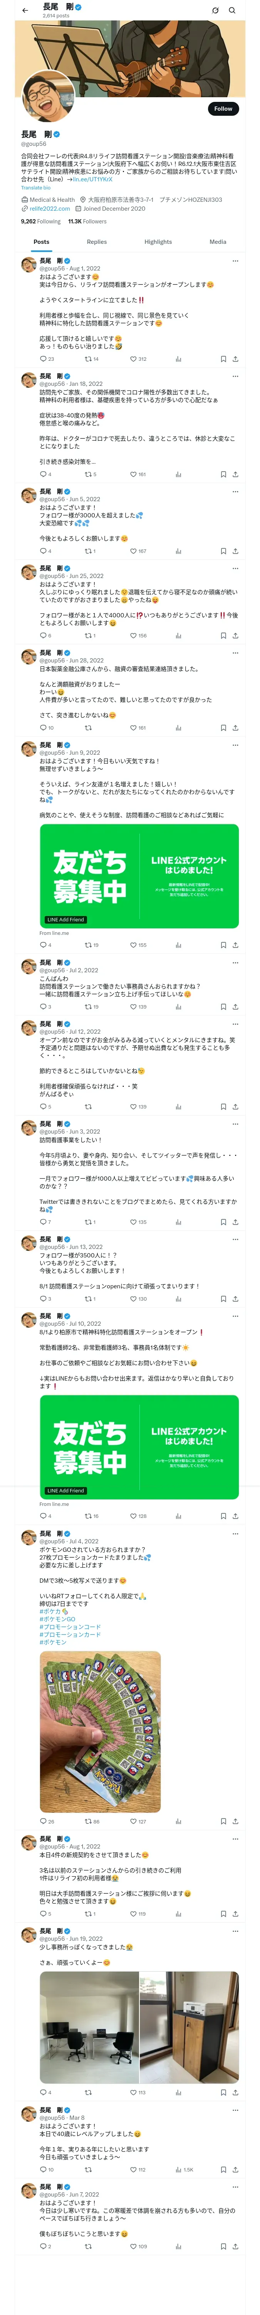The height and width of the screenshot is (2315, 260).
Task: Open more options on the Jun 9 post
Action: pyautogui.click(x=235, y=745)
